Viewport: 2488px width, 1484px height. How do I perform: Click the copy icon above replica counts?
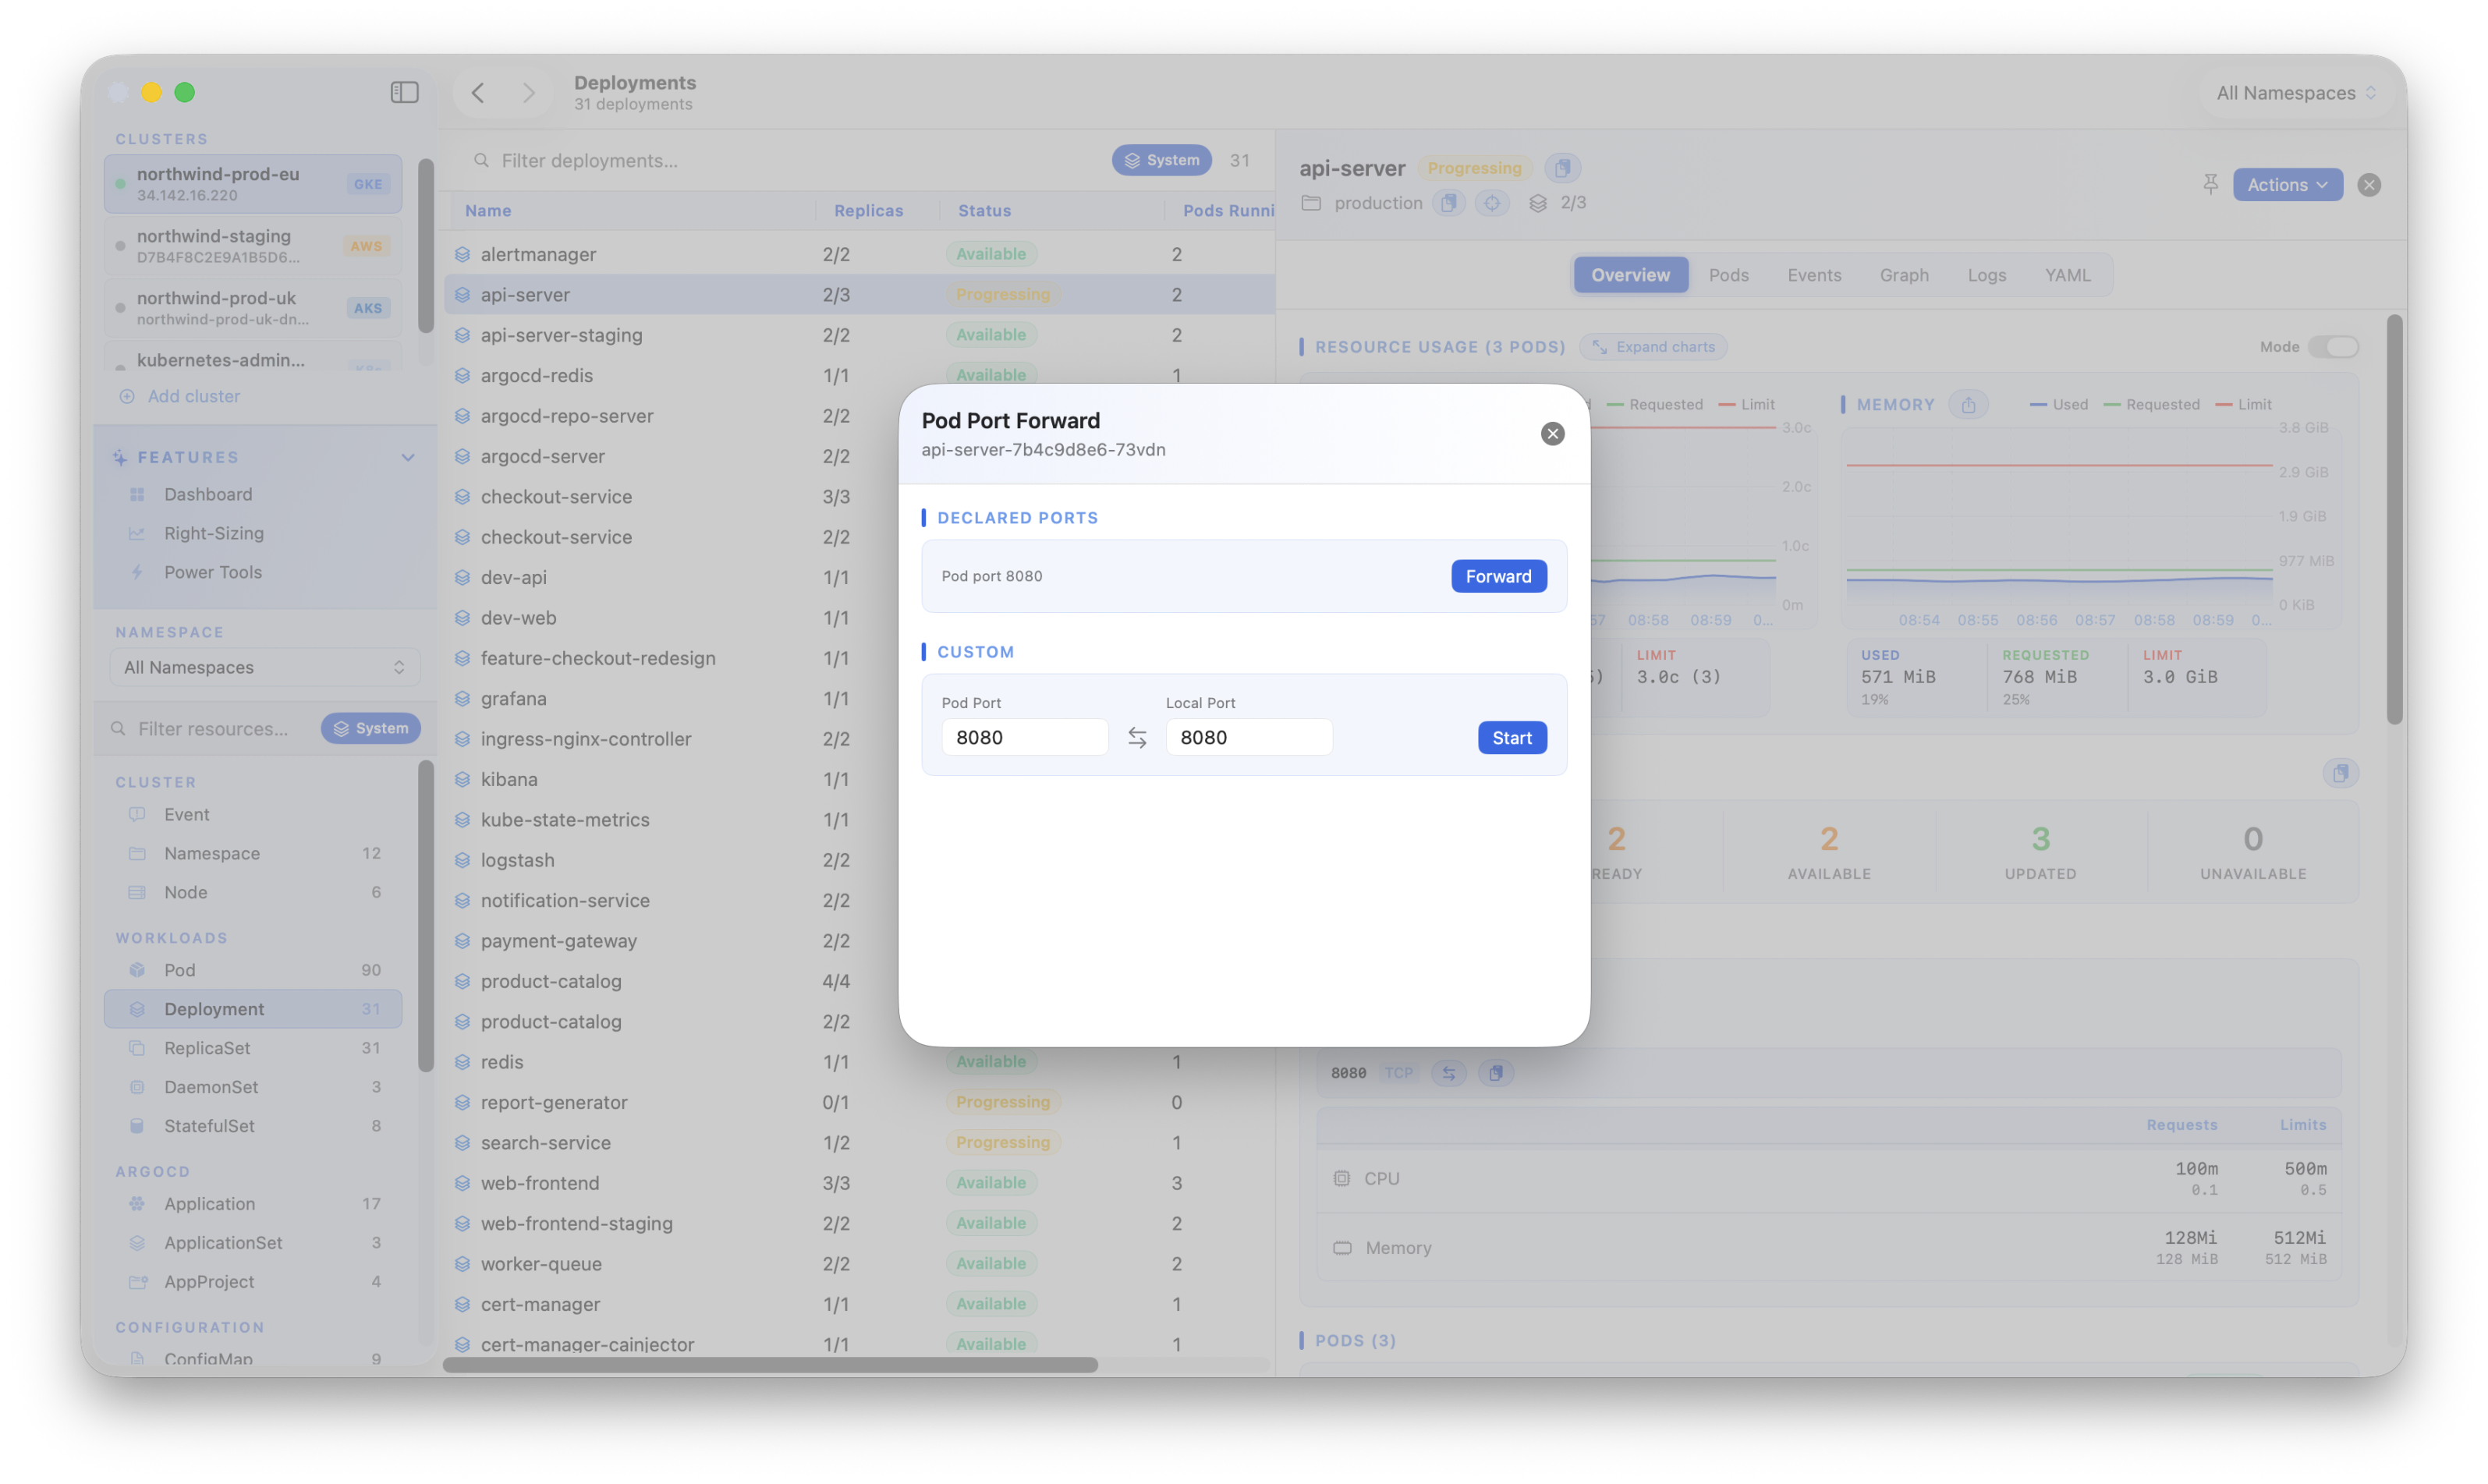[x=2340, y=773]
